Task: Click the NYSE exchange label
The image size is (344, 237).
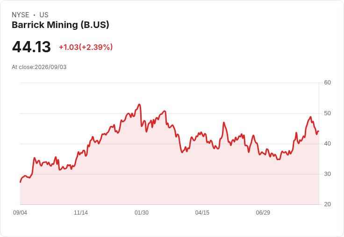Action: [21, 15]
